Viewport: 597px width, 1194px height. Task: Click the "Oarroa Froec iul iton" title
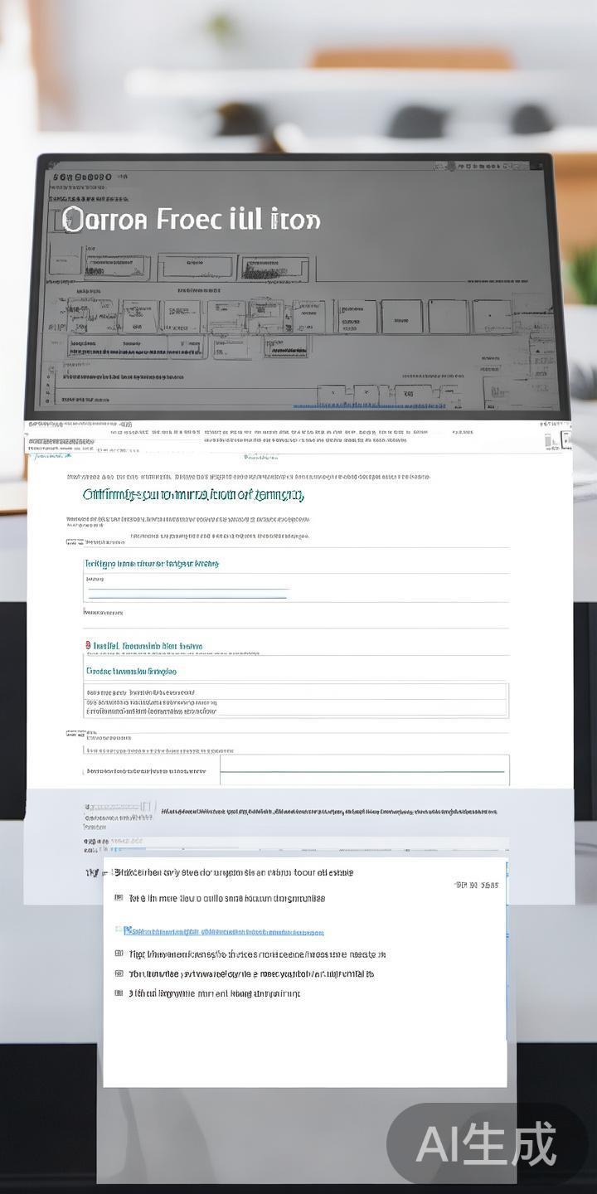click(x=191, y=220)
